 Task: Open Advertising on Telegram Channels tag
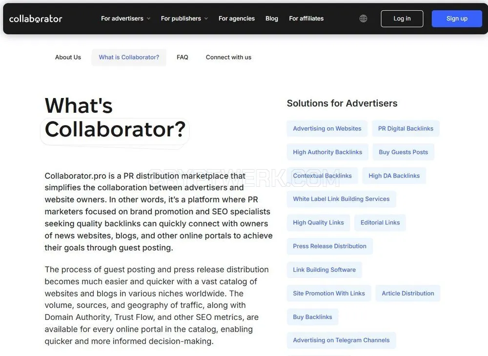[341, 340]
